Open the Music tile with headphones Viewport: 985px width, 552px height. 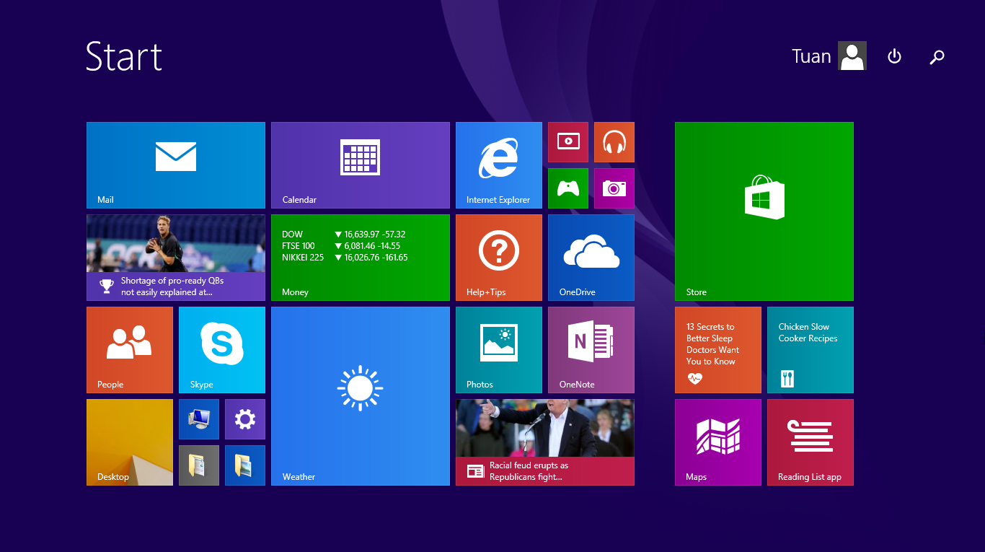point(614,142)
